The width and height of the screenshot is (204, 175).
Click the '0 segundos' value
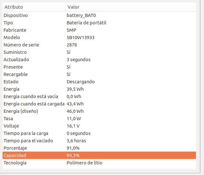[78, 133]
